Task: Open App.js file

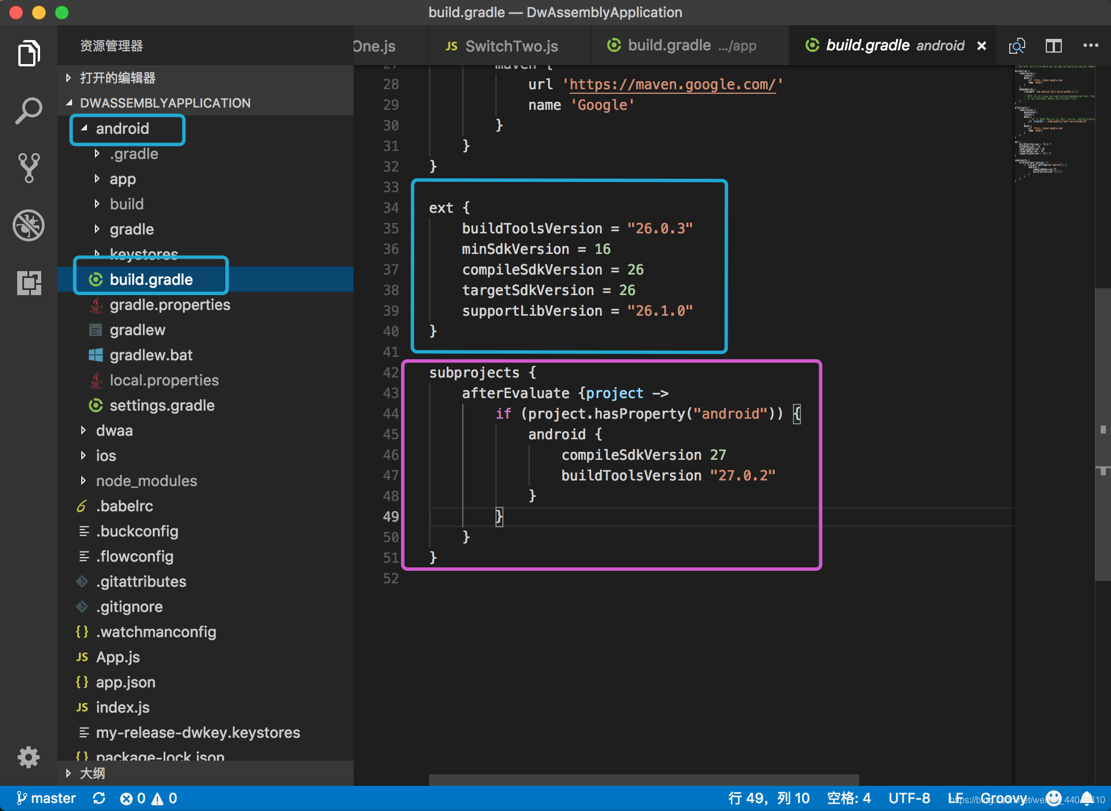Action: coord(205,657)
